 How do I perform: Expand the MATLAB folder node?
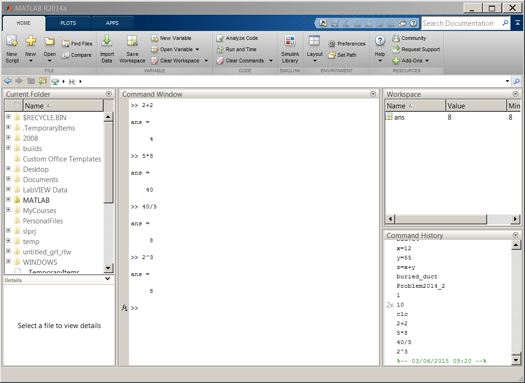coord(8,199)
